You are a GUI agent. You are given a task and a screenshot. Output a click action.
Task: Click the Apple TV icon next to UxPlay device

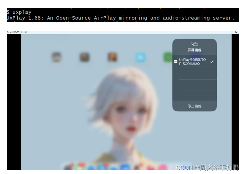tap(176, 62)
